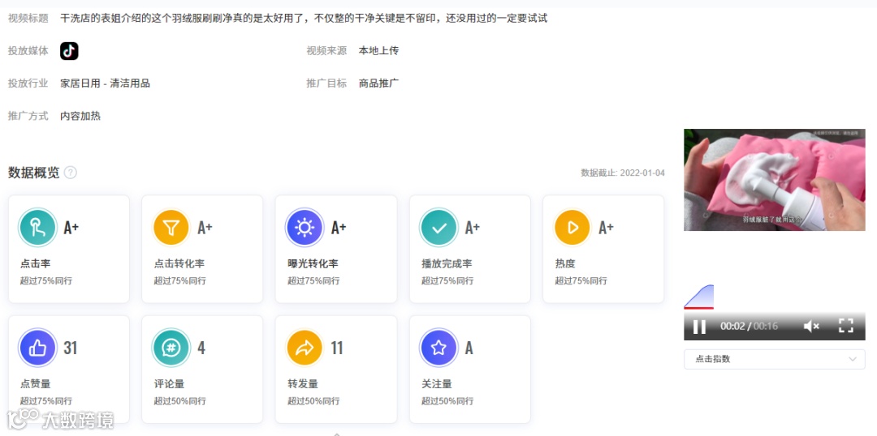Screen dimensions: 877x436
Task: Click the thumbs-up icon for 点赞量
Action: coord(37,348)
